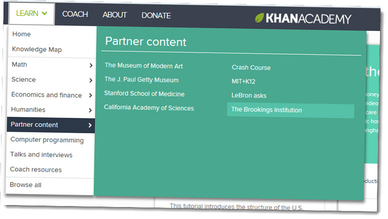Open the LEARN dropdown menu
388x219 pixels.
[x=31, y=13]
